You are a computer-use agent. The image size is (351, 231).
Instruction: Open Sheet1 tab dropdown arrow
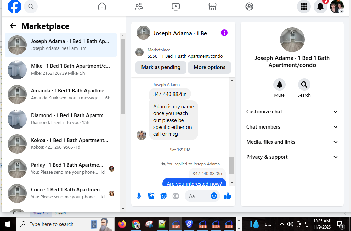point(48,213)
